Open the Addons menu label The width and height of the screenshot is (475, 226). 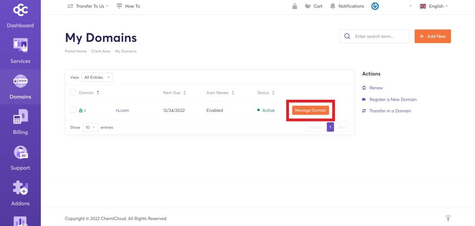(20, 204)
